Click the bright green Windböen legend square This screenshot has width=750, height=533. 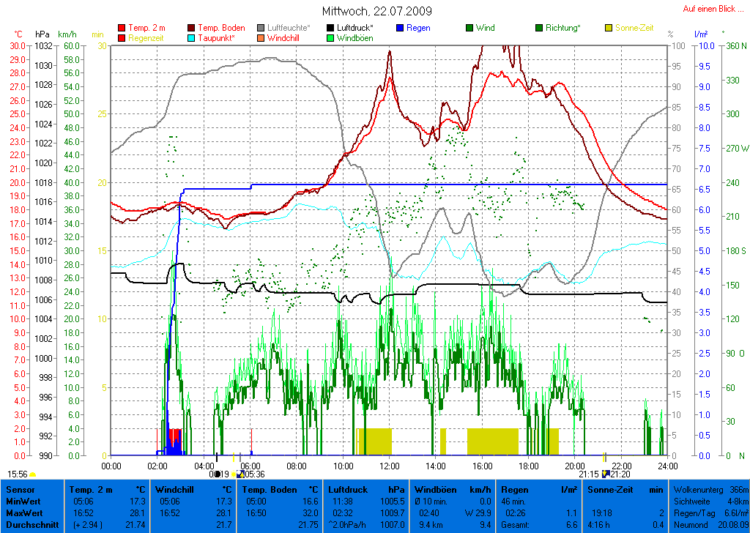331,38
